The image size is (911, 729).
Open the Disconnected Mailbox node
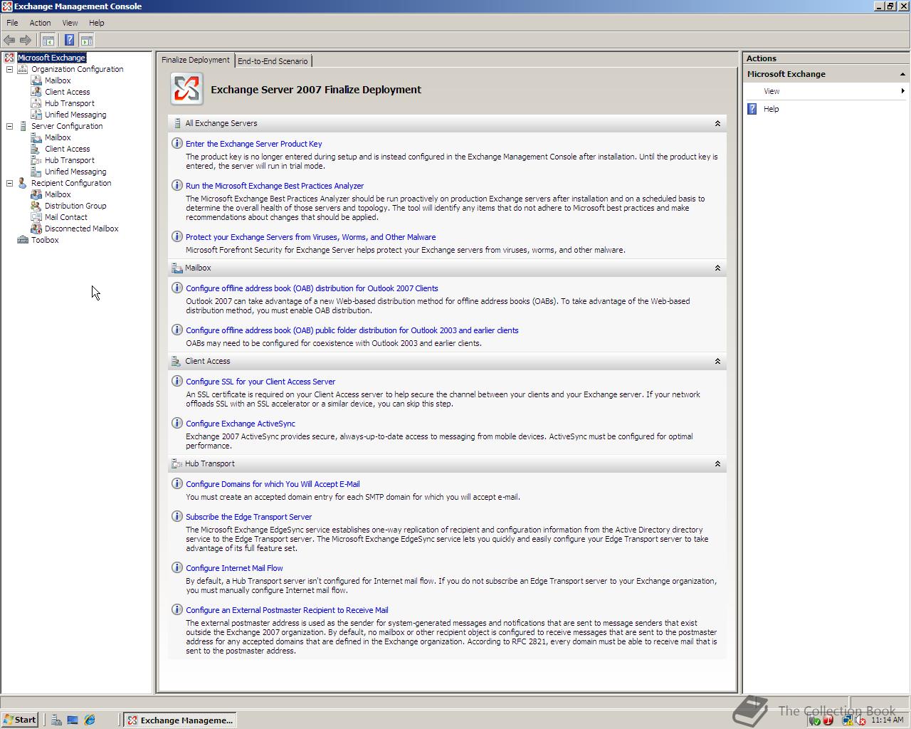pos(82,229)
